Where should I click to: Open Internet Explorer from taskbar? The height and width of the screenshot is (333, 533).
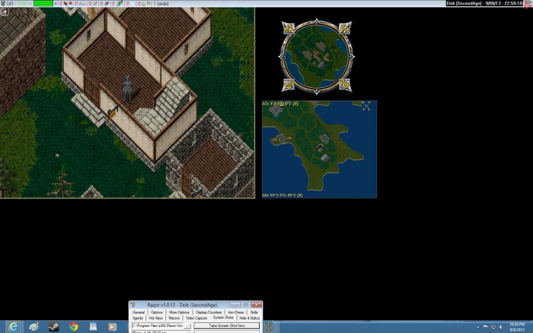tap(13, 327)
